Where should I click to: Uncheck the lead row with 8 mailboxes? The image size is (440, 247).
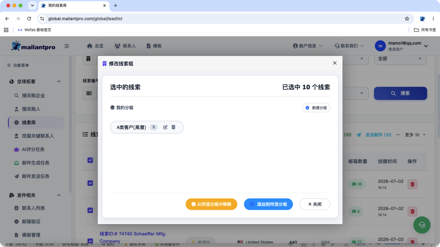click(90, 210)
